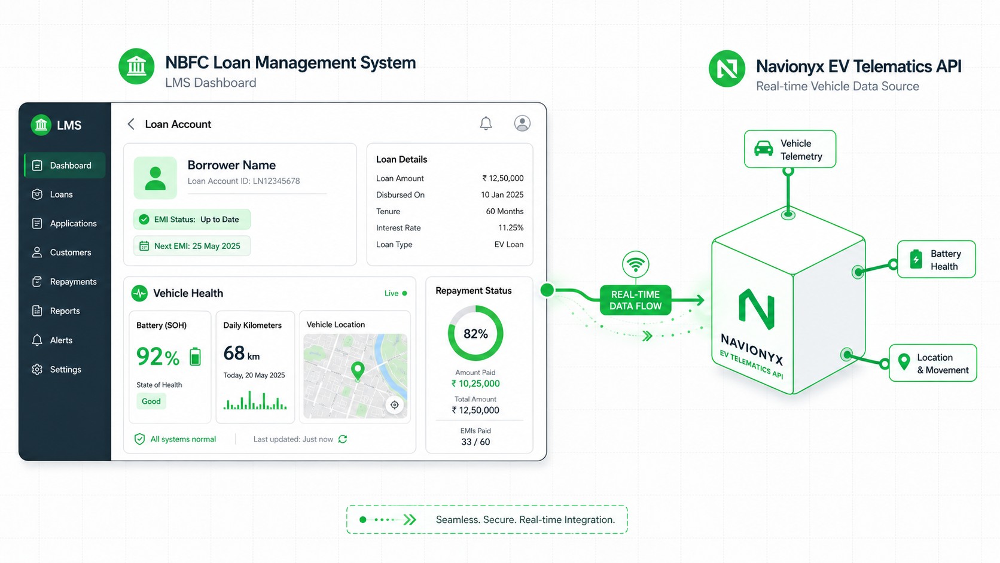Click the REAL-TIME DATA FLOW badge
This screenshot has width=1000, height=563.
tap(635, 300)
